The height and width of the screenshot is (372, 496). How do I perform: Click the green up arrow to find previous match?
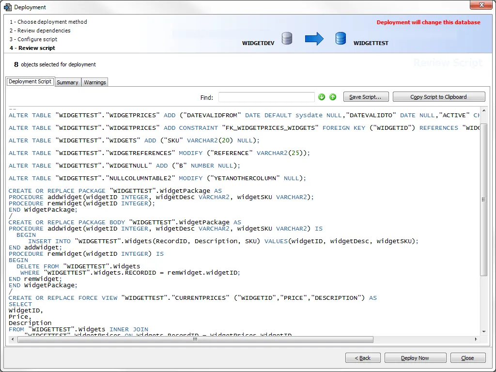[x=333, y=97]
